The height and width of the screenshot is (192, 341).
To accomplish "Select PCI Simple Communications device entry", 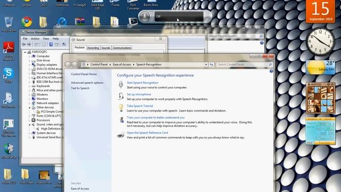I will [x=52, y=111].
